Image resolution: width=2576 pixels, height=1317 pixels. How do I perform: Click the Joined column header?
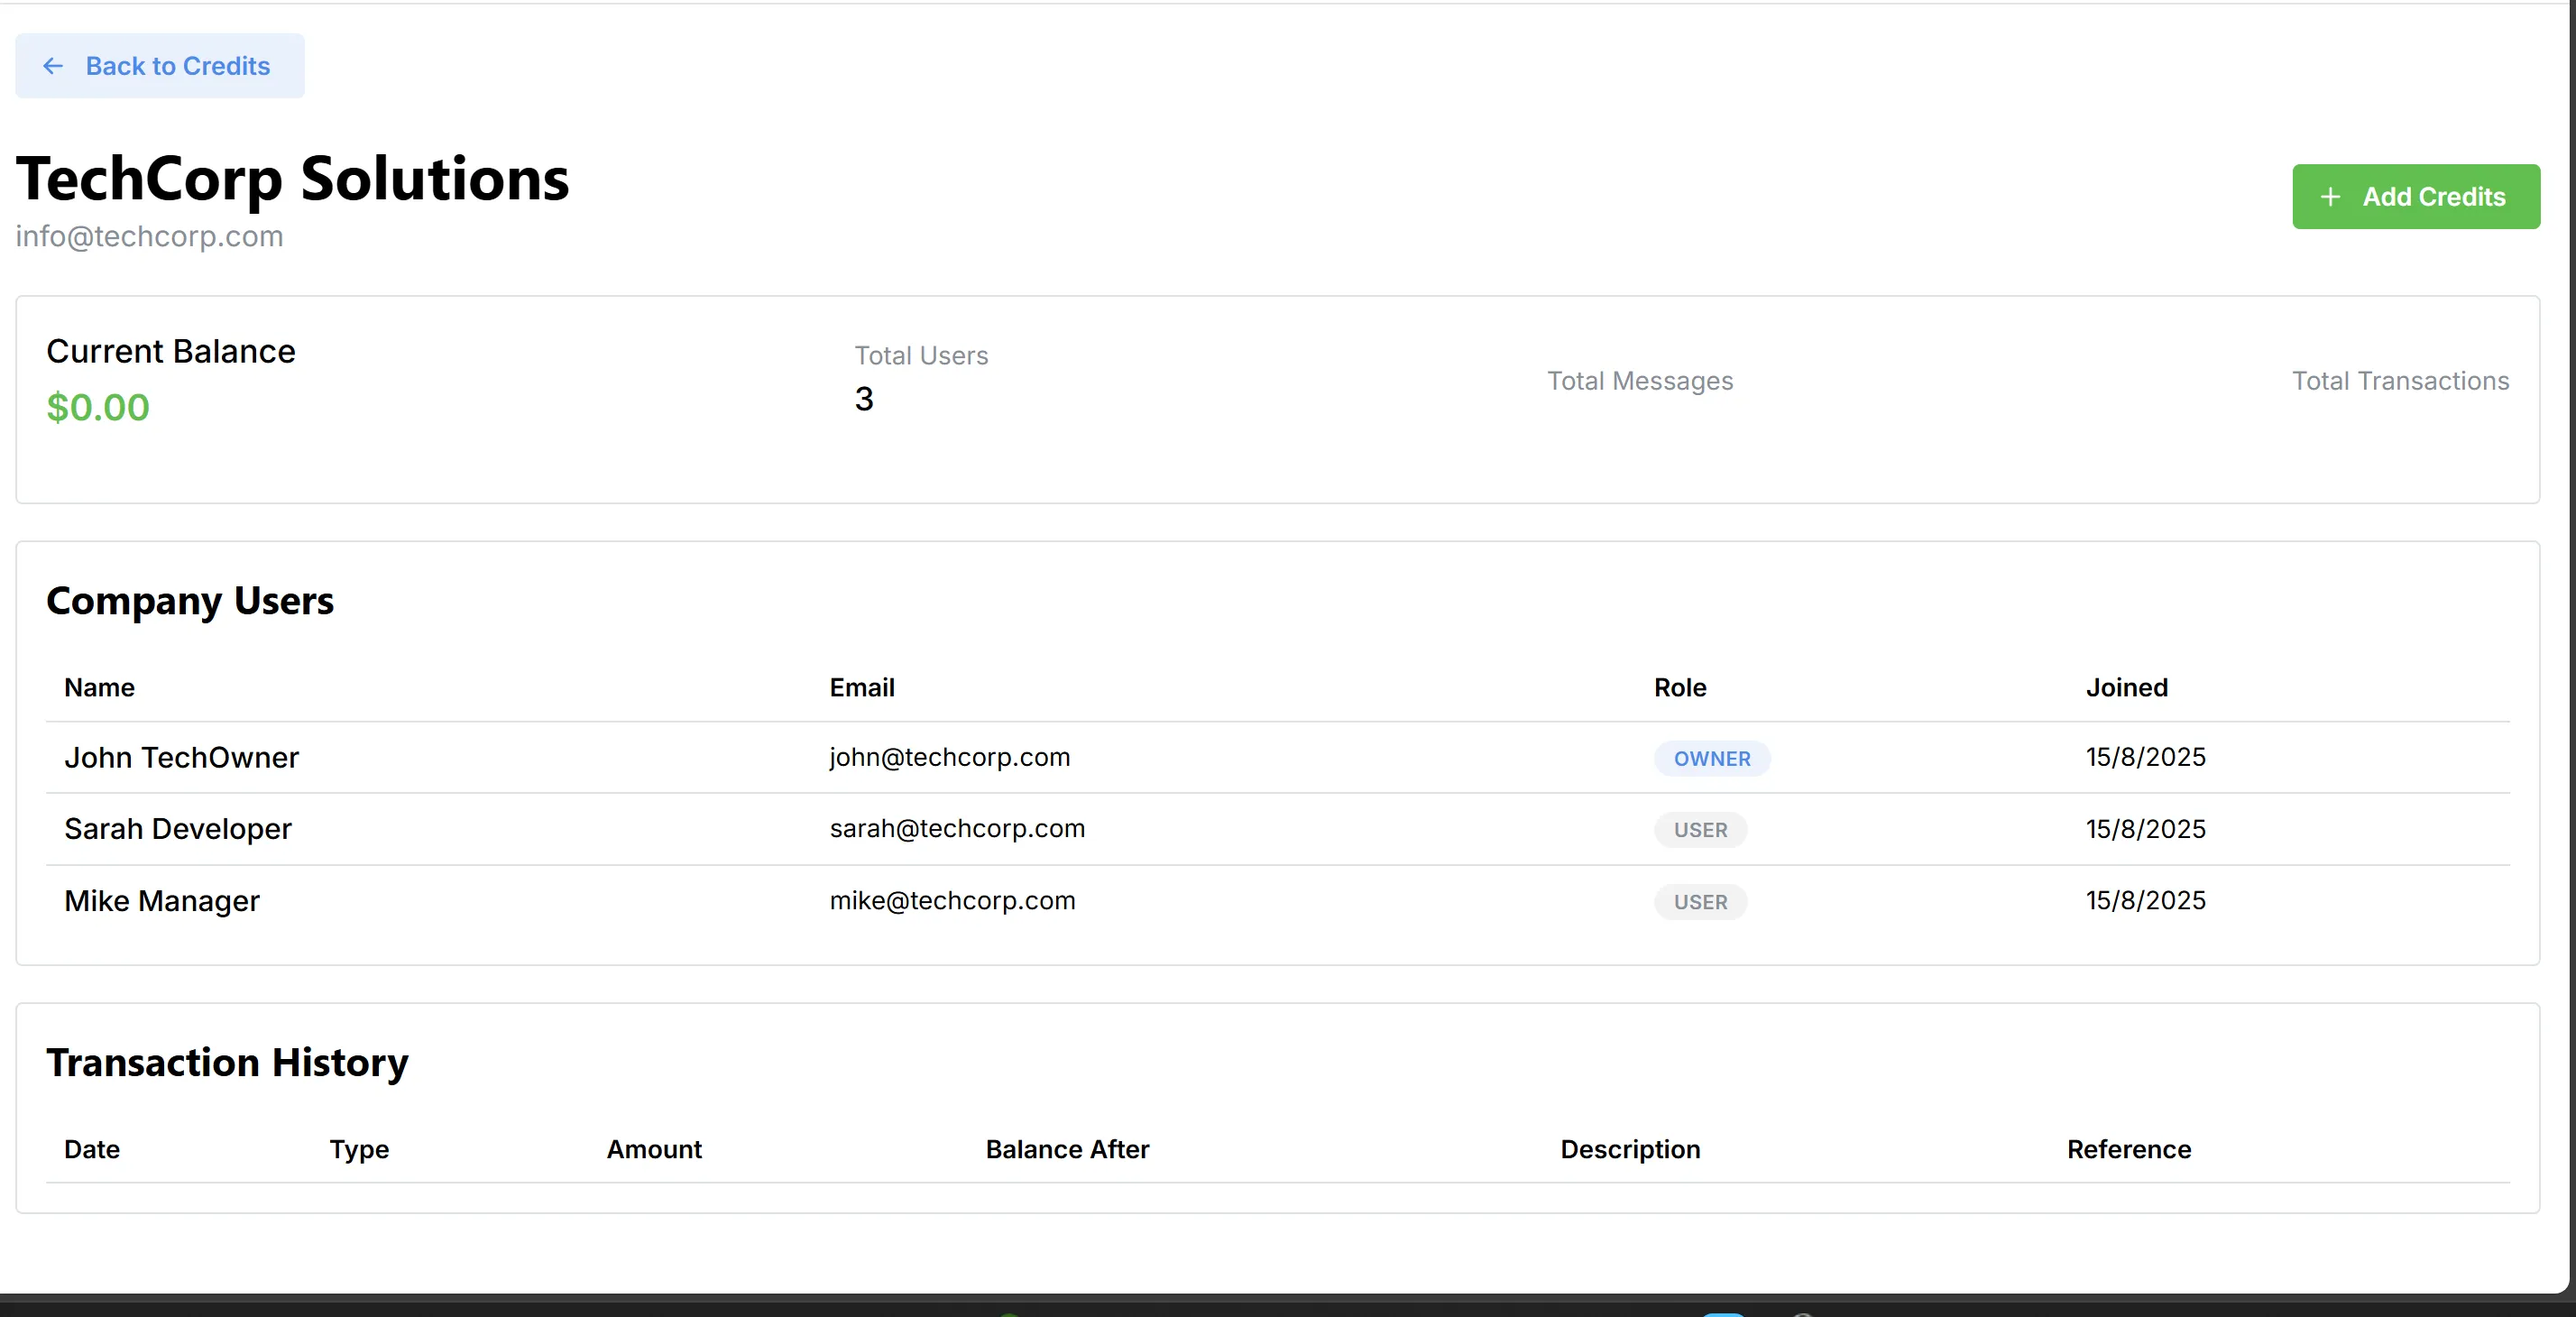click(2126, 688)
